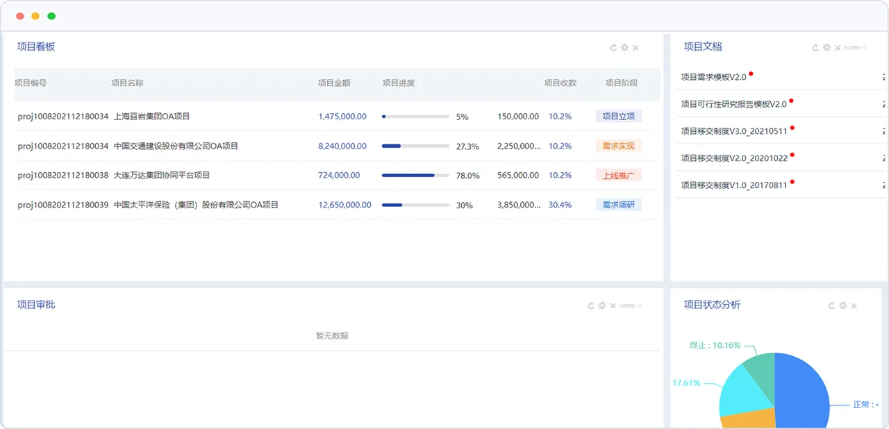
Task: Refresh the 项目状态分析 chart panel
Action: 831,305
